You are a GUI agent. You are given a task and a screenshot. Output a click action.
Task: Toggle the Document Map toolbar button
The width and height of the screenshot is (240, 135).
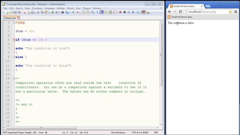[x=110, y=12]
